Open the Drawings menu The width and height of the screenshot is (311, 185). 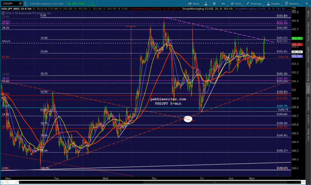pos(254,4)
